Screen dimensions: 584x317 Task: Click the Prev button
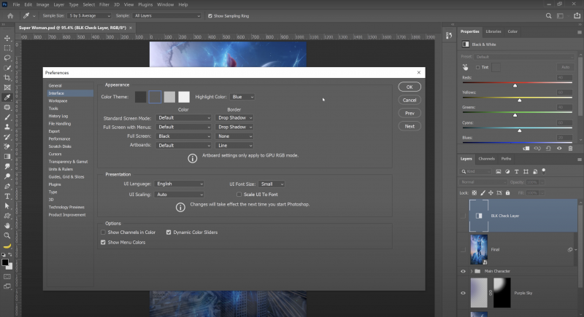click(x=410, y=114)
